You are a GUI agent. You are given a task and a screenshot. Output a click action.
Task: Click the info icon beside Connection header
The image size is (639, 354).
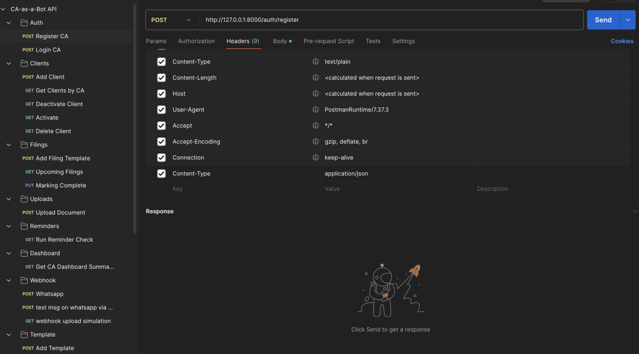pos(315,157)
